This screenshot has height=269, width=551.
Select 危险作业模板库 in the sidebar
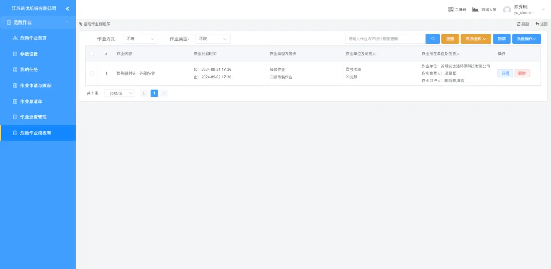[38, 133]
